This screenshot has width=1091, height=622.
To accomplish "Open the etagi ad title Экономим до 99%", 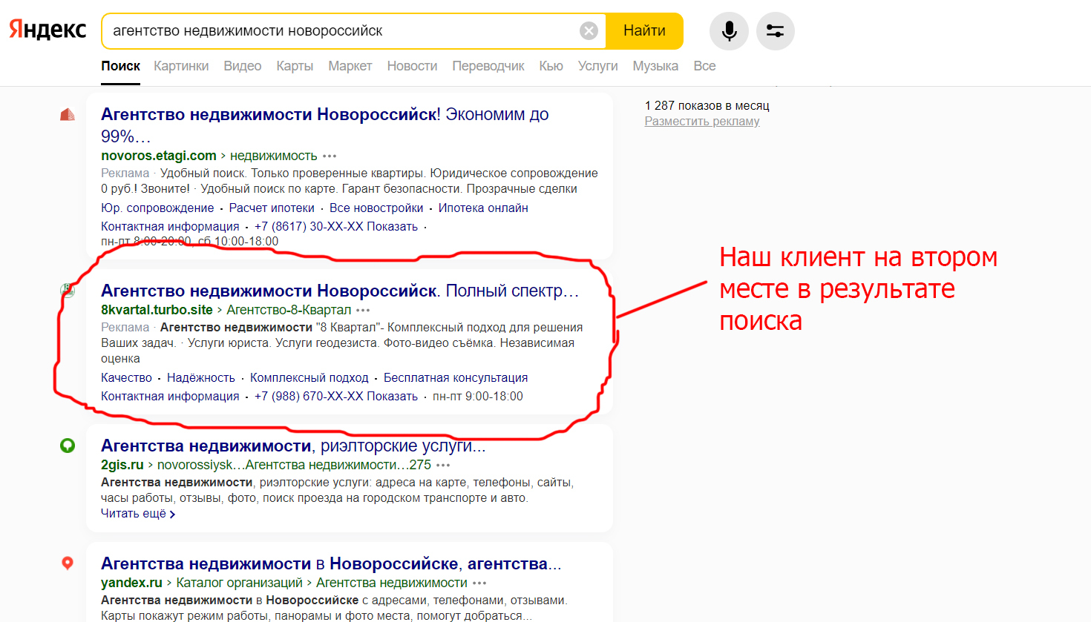I will pyautogui.click(x=325, y=125).
